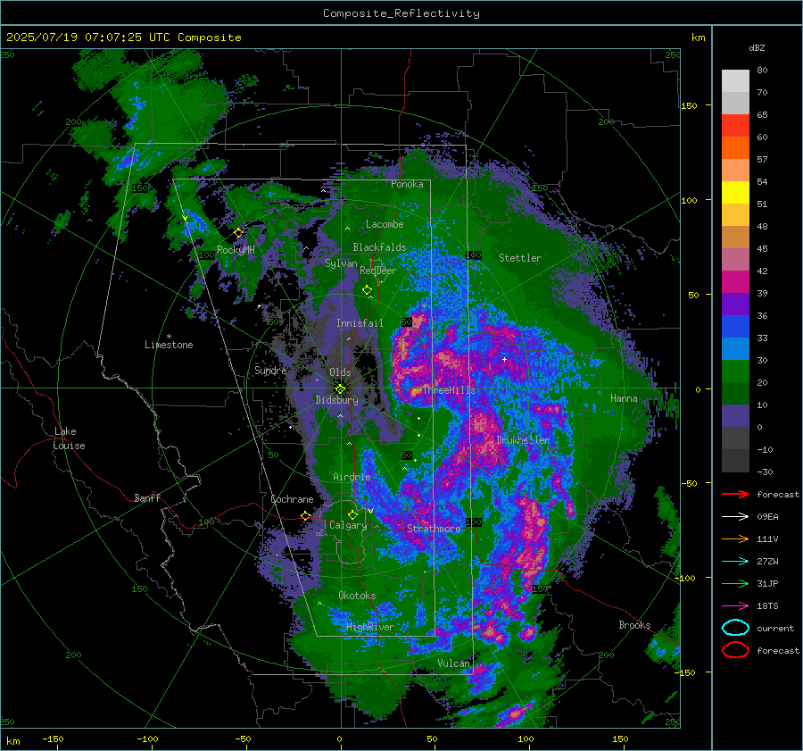Click the yellow diamond marker above Calgary
This screenshot has height=751, width=803.
click(x=352, y=514)
